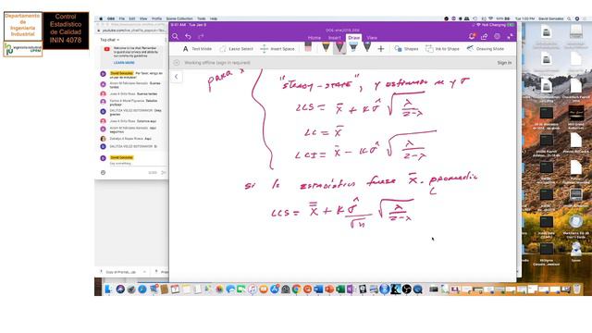Toggle full screen arrows in OneNote
Image resolution: width=592 pixels, height=333 pixels.
[510, 36]
